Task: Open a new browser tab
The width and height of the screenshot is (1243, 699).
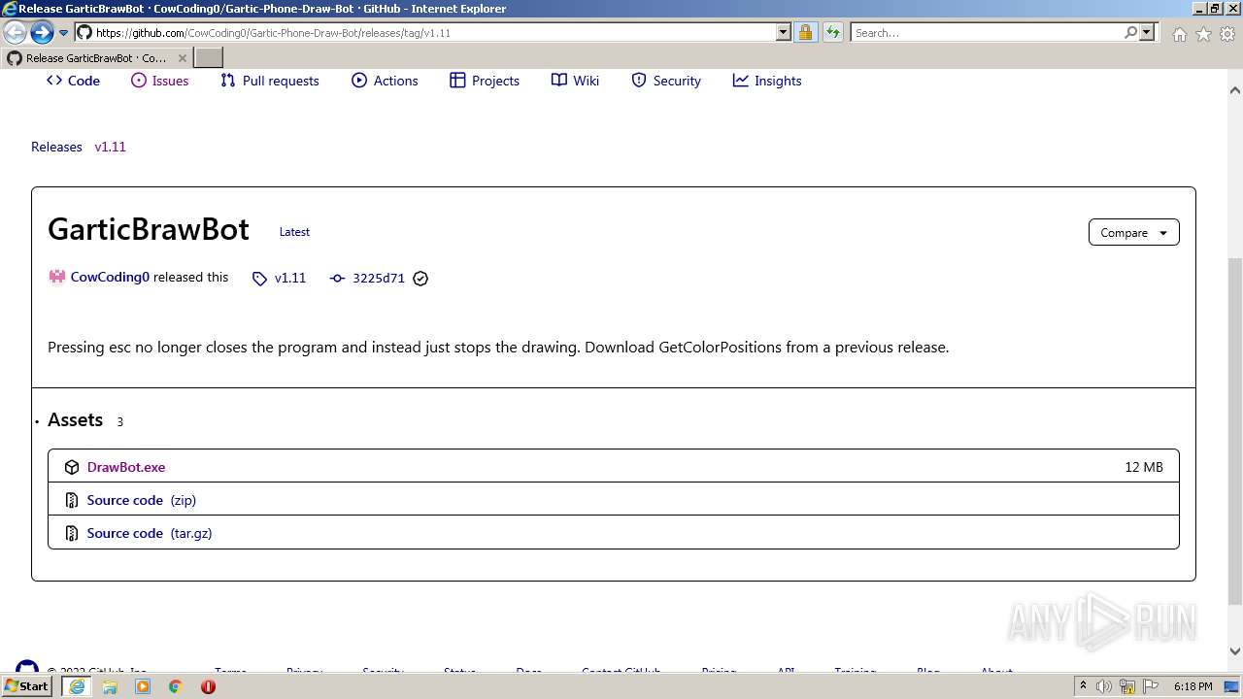Action: tap(208, 58)
